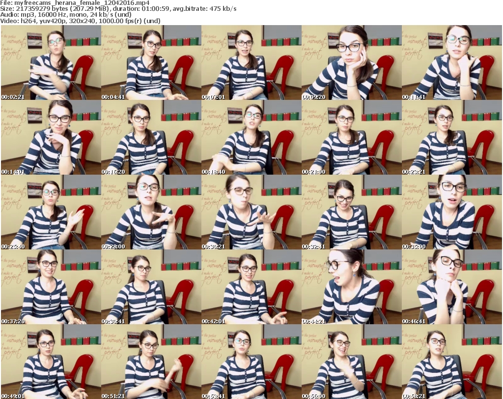Select the thumbnail stamped 00:35:00
This screenshot has width=503, height=399.
pos(452,213)
